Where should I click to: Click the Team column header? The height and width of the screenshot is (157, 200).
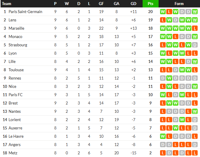click(x=7, y=4)
